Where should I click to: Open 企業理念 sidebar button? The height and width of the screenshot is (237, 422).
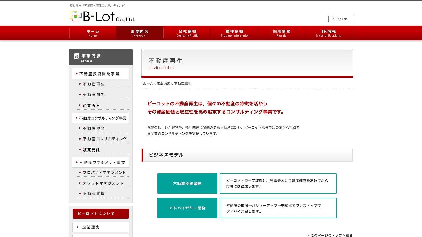[101, 227]
